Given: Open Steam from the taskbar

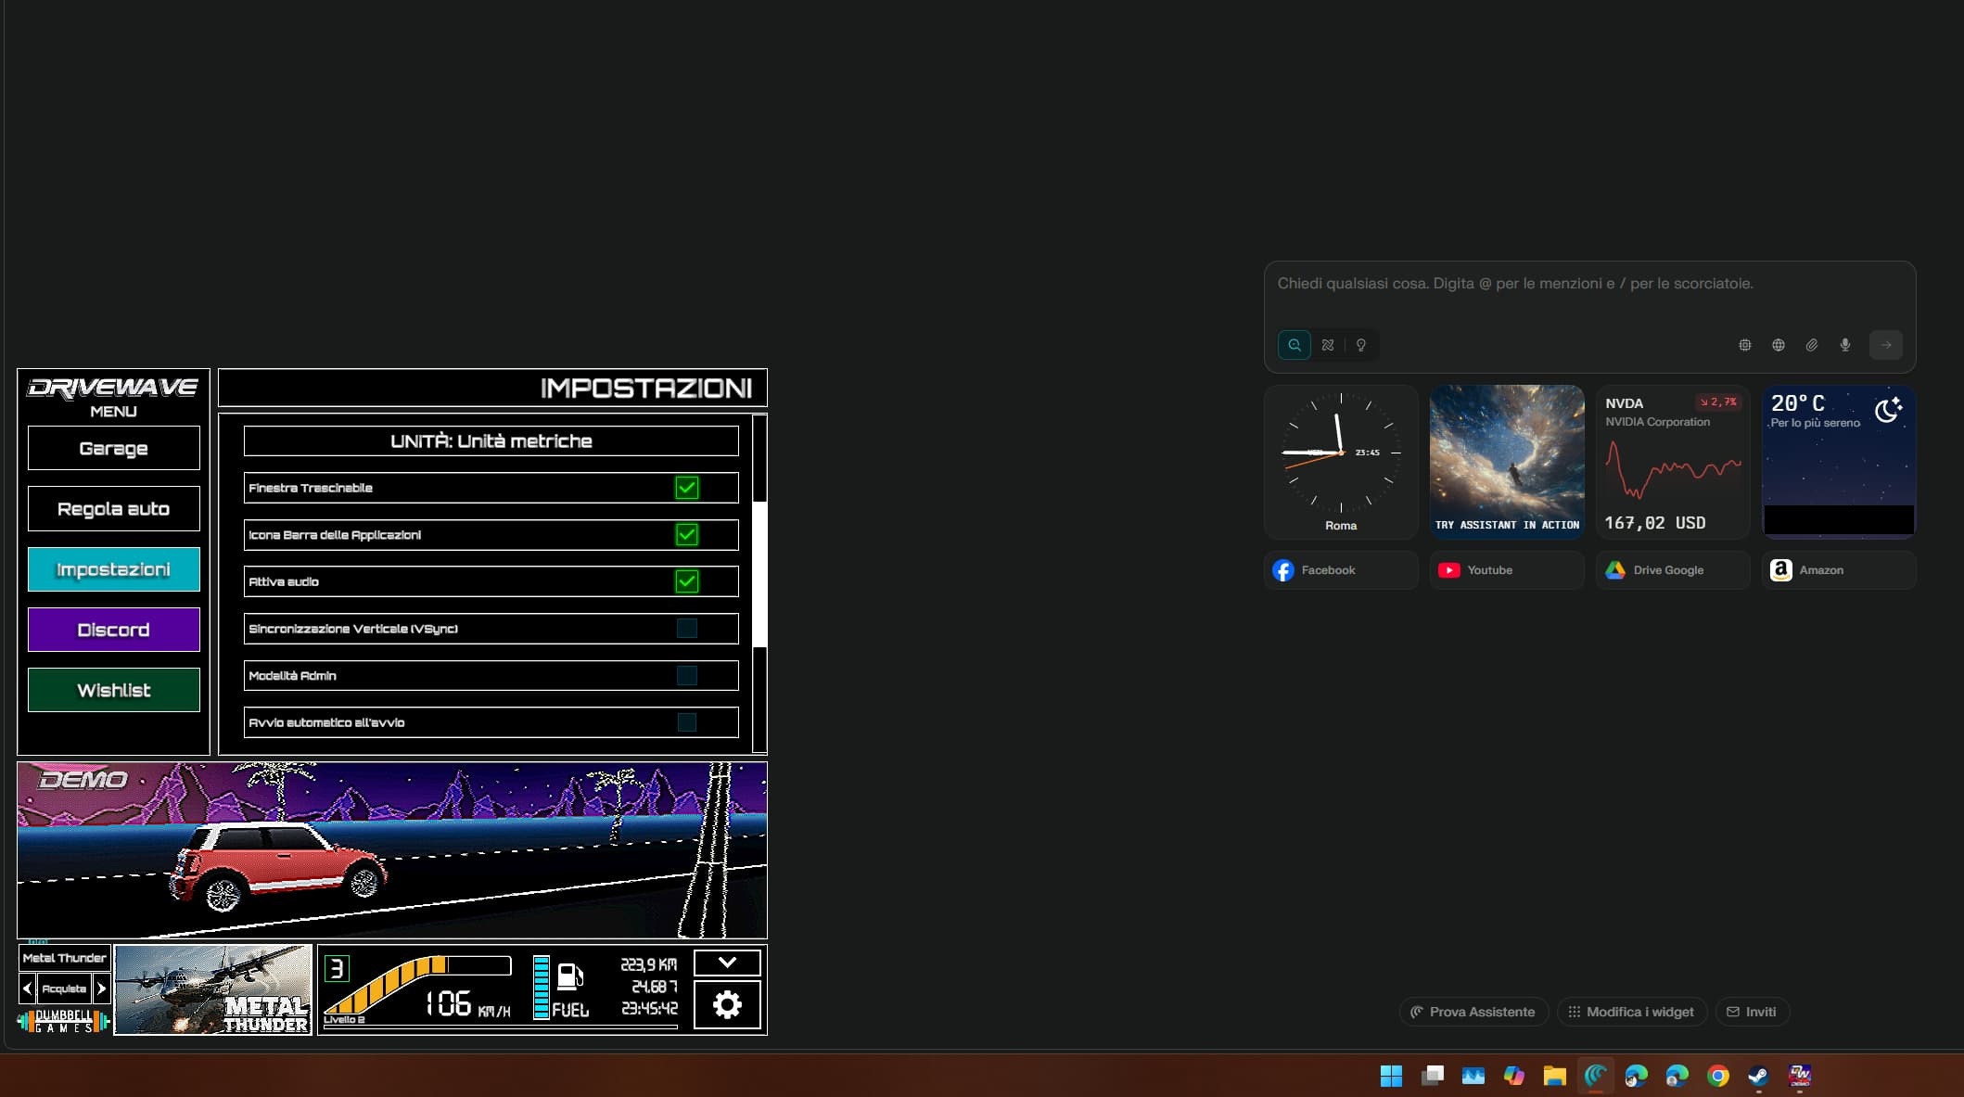Looking at the screenshot, I should (x=1759, y=1076).
